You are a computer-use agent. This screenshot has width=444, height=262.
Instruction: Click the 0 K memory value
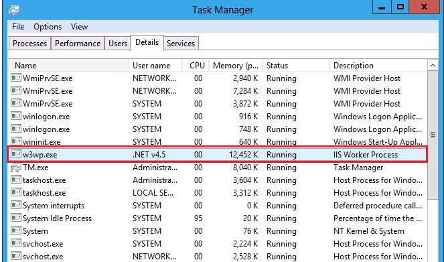[x=252, y=206]
